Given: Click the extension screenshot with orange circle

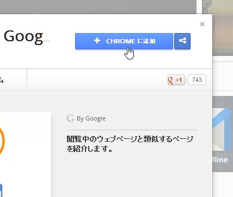Looking at the screenshot, I should pos(26,154).
